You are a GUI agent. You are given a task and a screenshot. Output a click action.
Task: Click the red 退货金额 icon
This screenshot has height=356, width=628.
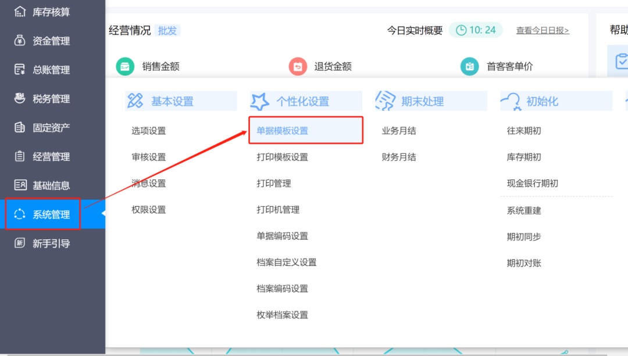[x=298, y=66]
